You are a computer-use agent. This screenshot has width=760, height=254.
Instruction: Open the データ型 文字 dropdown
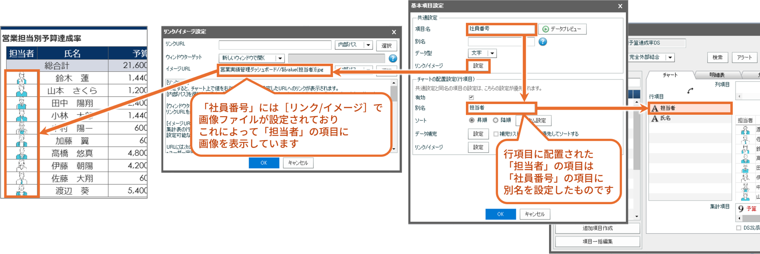click(492, 53)
